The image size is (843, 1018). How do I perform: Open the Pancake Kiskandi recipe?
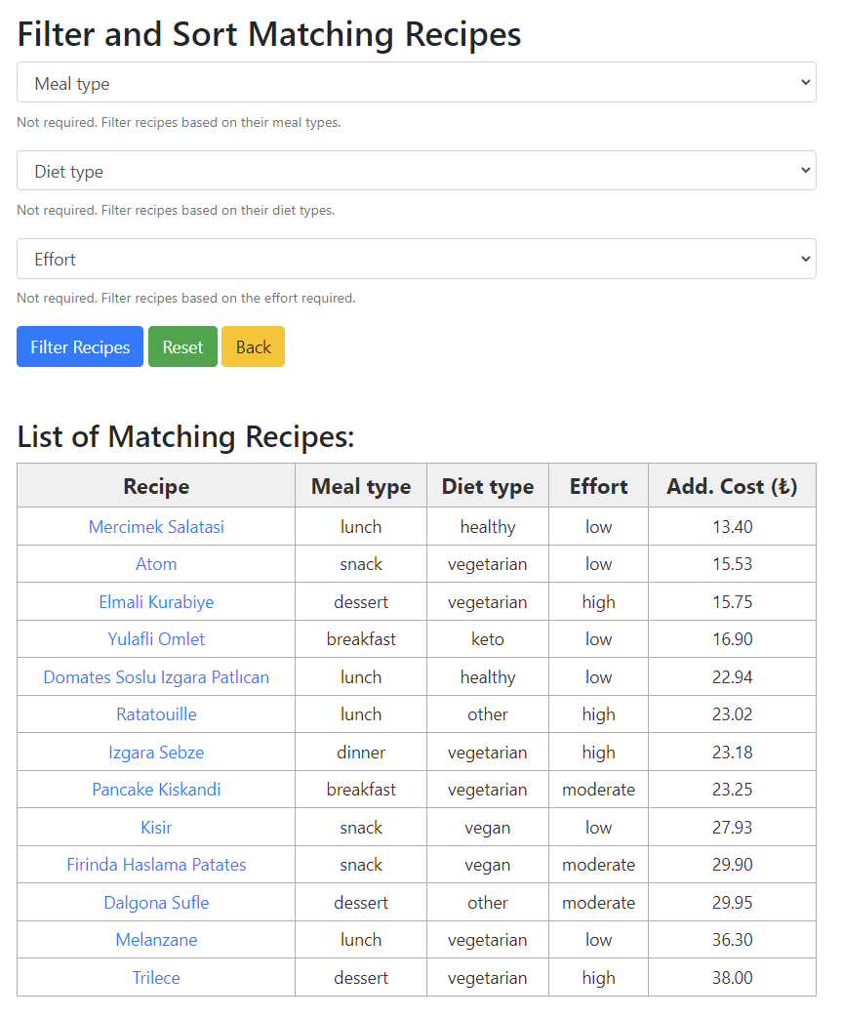(156, 790)
